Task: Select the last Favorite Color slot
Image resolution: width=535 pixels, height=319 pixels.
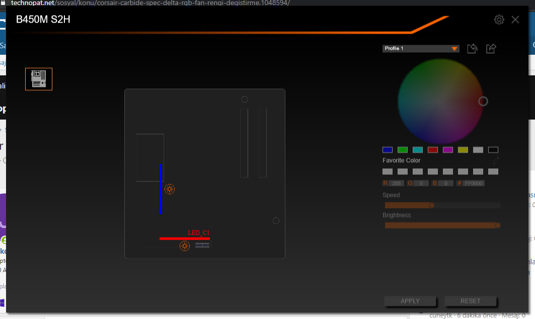Action: coord(493,172)
